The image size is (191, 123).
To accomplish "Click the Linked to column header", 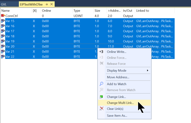I will tap(142, 11).
